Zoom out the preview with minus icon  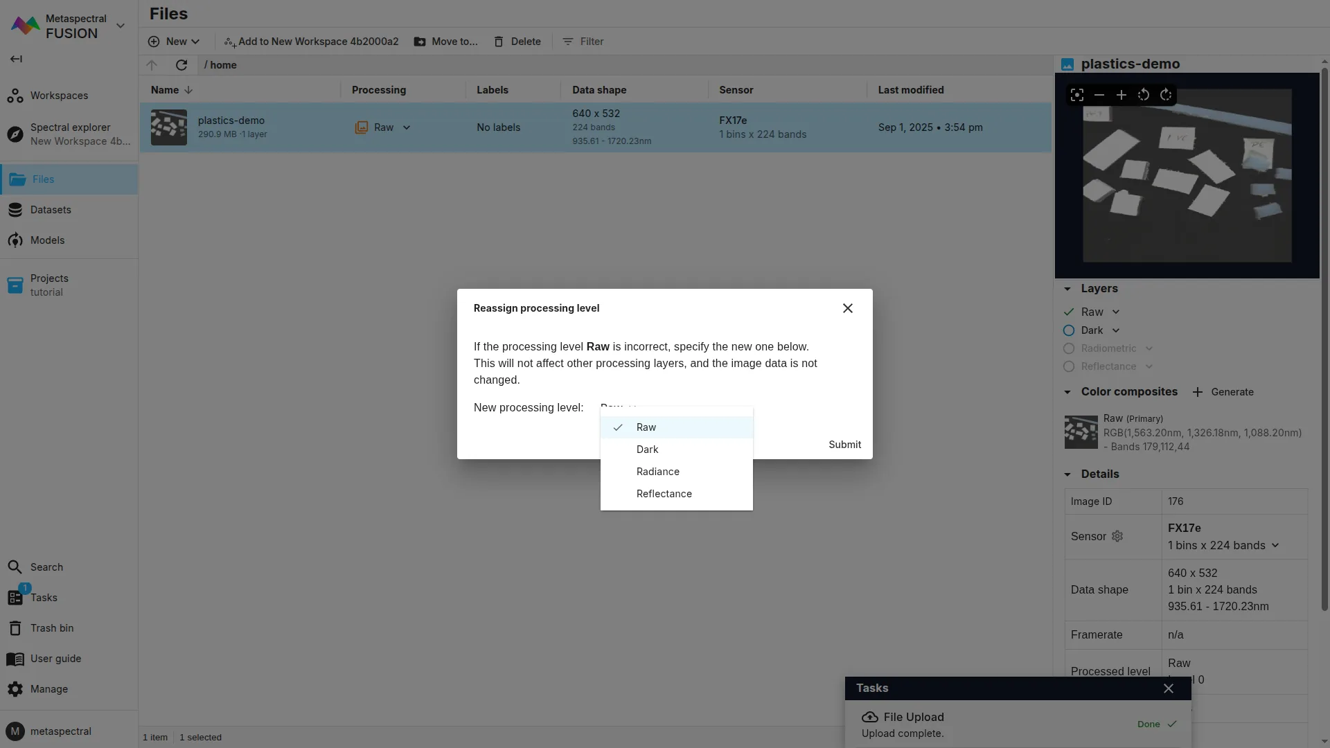[1099, 95]
